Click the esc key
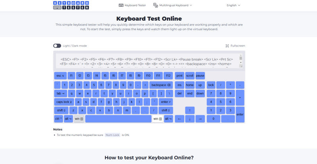 [60, 75]
